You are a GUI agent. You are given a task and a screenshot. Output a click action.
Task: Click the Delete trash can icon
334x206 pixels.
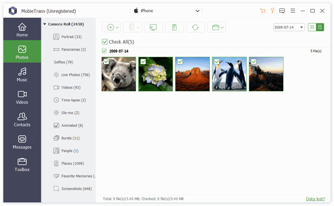coord(174,27)
